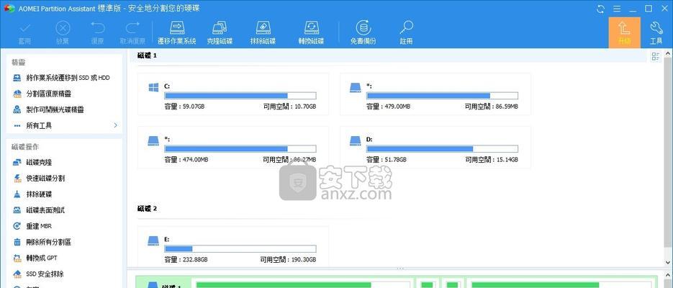Select 磁碟克隆 in disk operations
This screenshot has height=288, width=673.
click(x=32, y=162)
